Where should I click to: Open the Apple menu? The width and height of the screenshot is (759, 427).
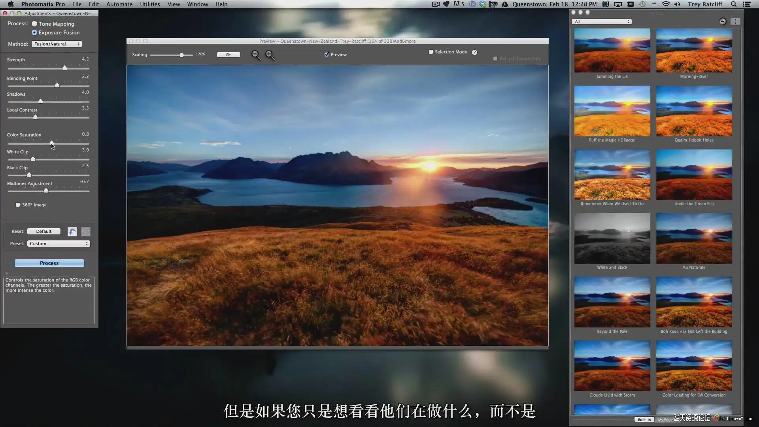(11, 4)
